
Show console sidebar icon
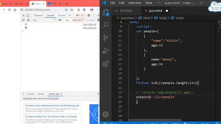click(x=23, y=20)
